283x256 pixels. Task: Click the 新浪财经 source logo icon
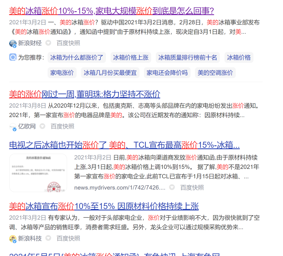13,43
